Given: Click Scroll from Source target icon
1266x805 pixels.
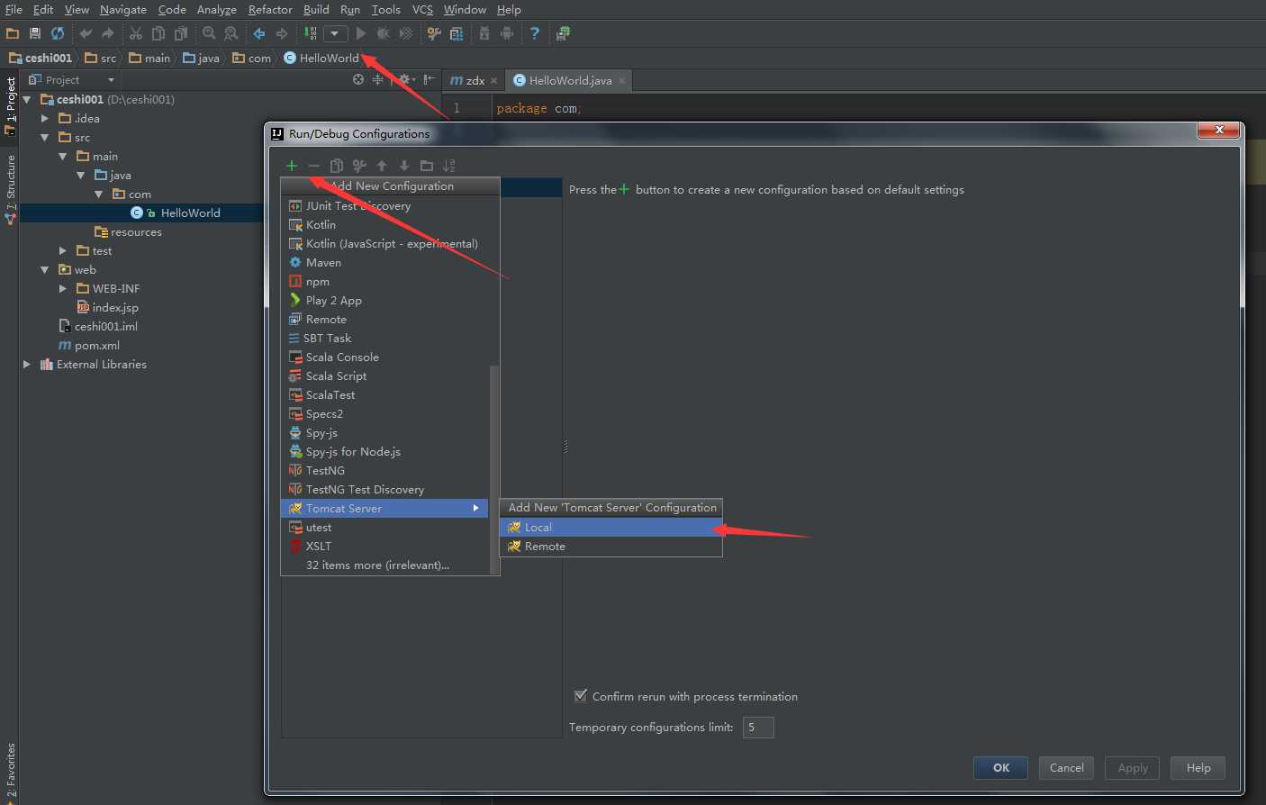Looking at the screenshot, I should [x=358, y=79].
